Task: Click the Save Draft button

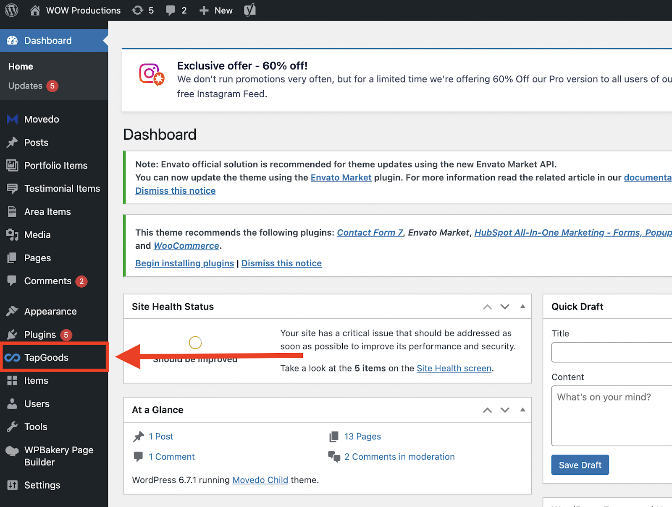Action: (580, 465)
